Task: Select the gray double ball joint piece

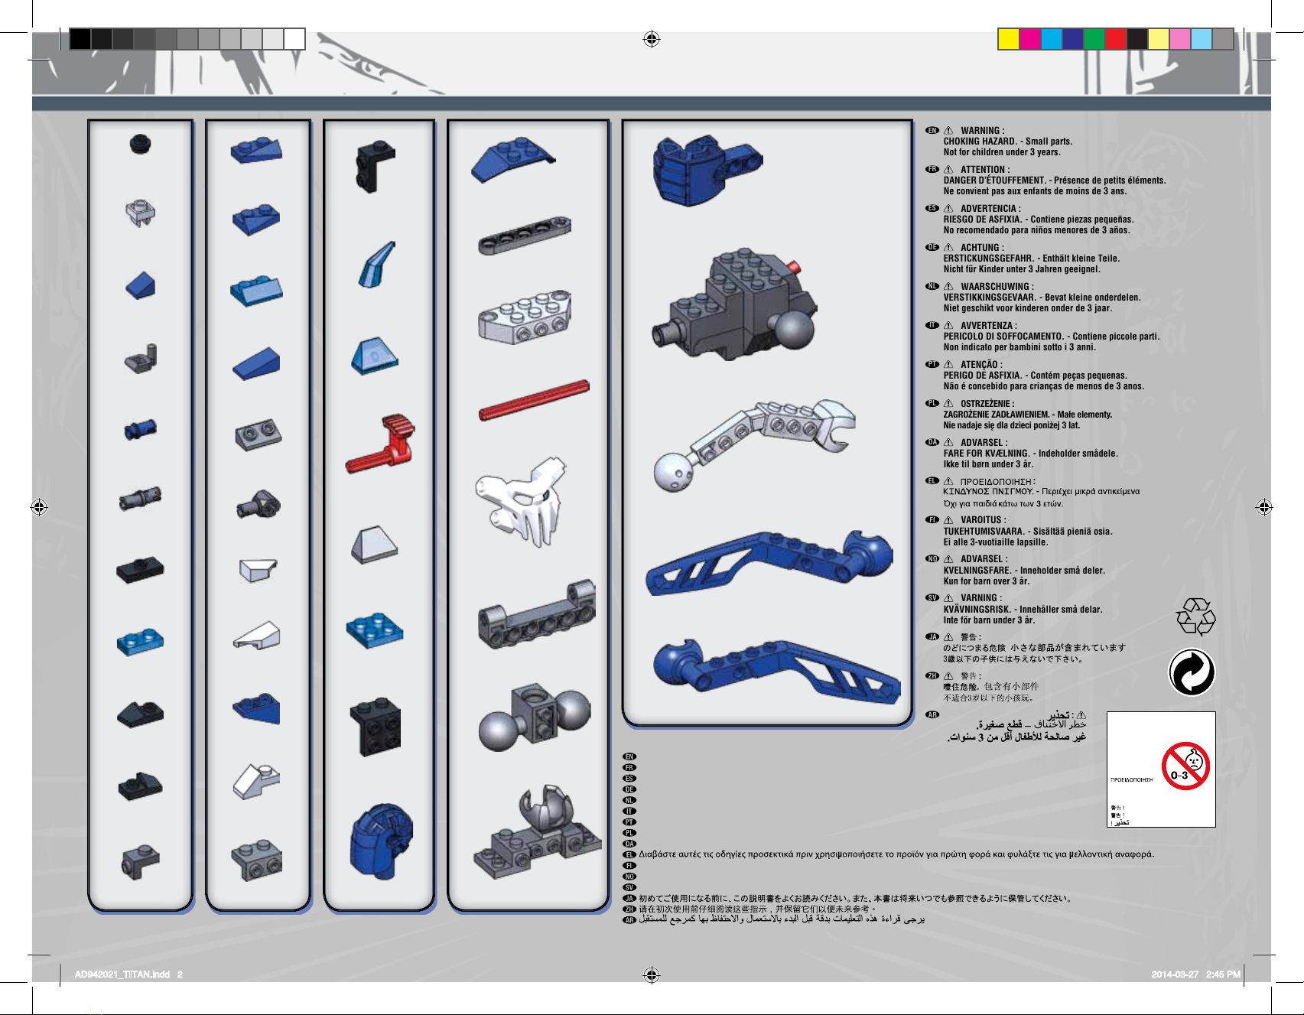Action: [x=535, y=717]
